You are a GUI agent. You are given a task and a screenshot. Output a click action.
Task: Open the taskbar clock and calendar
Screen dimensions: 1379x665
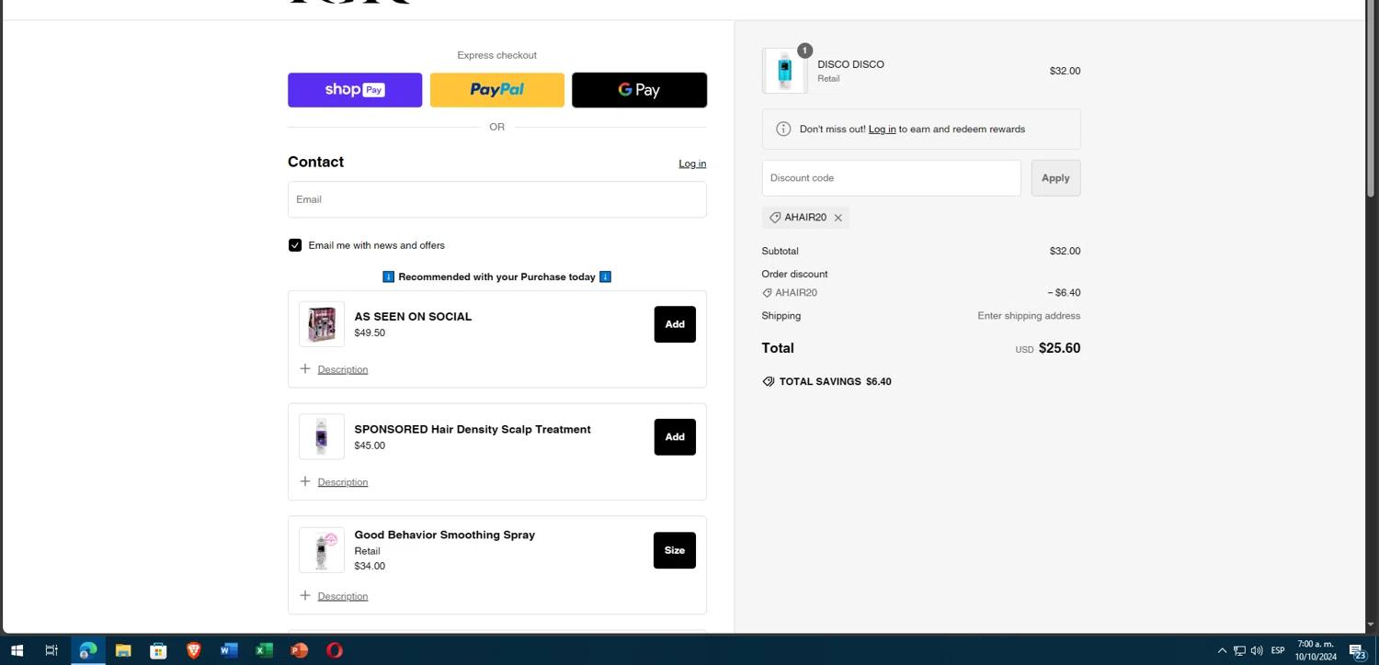tap(1316, 650)
